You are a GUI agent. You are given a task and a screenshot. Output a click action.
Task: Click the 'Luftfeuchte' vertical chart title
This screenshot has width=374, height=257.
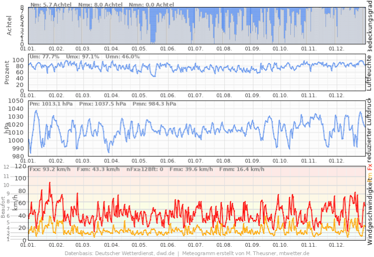(370, 71)
